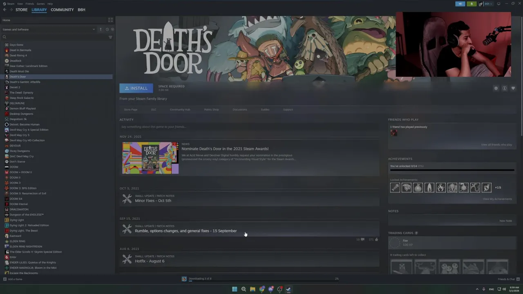Click the download progress bar
Viewport: 523px width, 294px height.
coord(264,281)
